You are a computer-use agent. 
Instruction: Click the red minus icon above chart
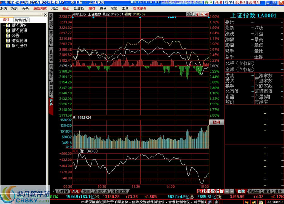pos(202,14)
